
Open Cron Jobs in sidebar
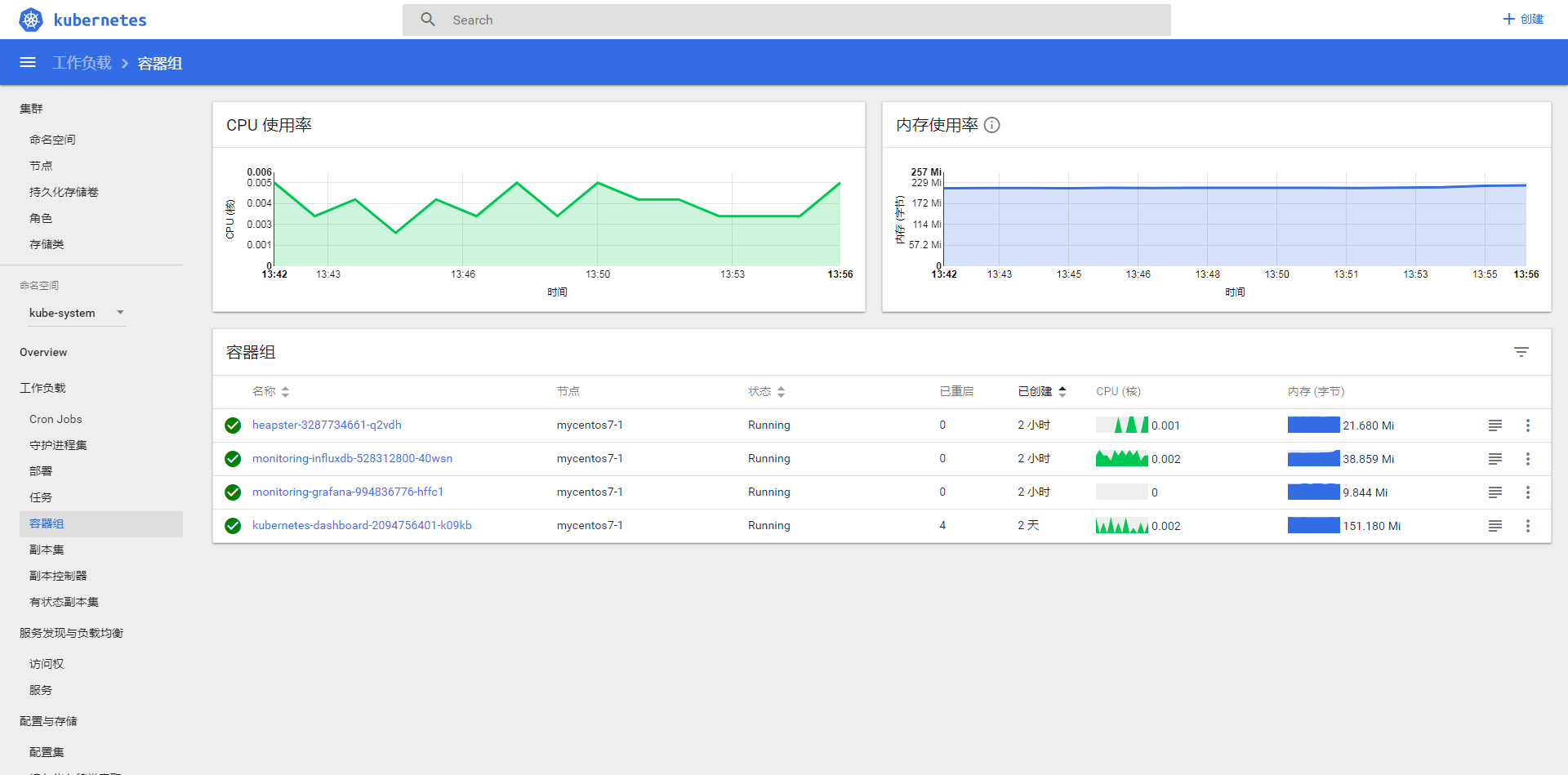56,419
